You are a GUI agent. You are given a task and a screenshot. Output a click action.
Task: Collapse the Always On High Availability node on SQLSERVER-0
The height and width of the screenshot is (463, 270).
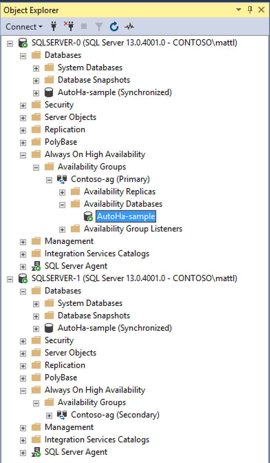tap(23, 155)
